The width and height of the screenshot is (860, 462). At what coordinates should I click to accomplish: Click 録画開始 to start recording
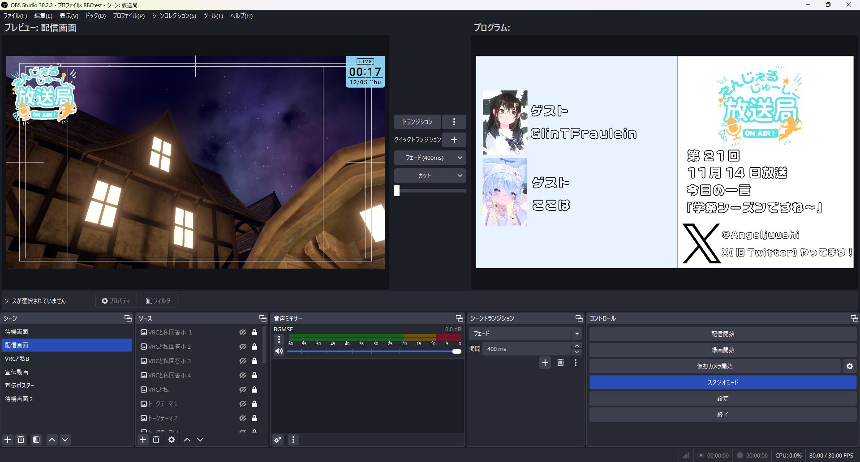click(723, 350)
